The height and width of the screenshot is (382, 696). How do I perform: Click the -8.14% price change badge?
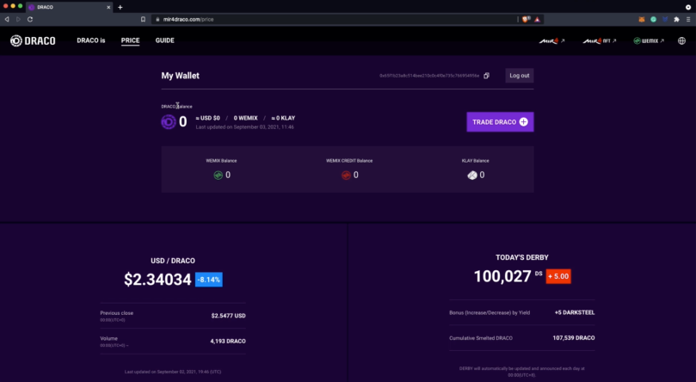tap(208, 280)
